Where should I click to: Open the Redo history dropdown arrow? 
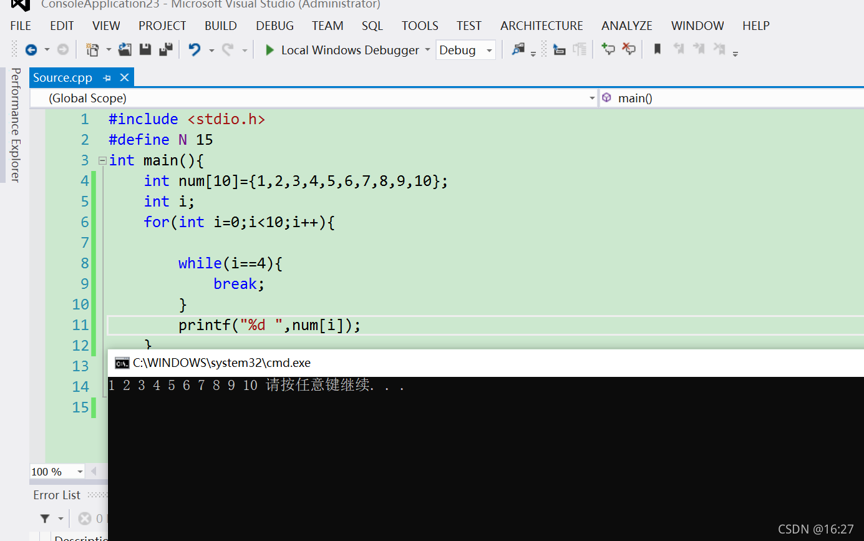(x=245, y=50)
